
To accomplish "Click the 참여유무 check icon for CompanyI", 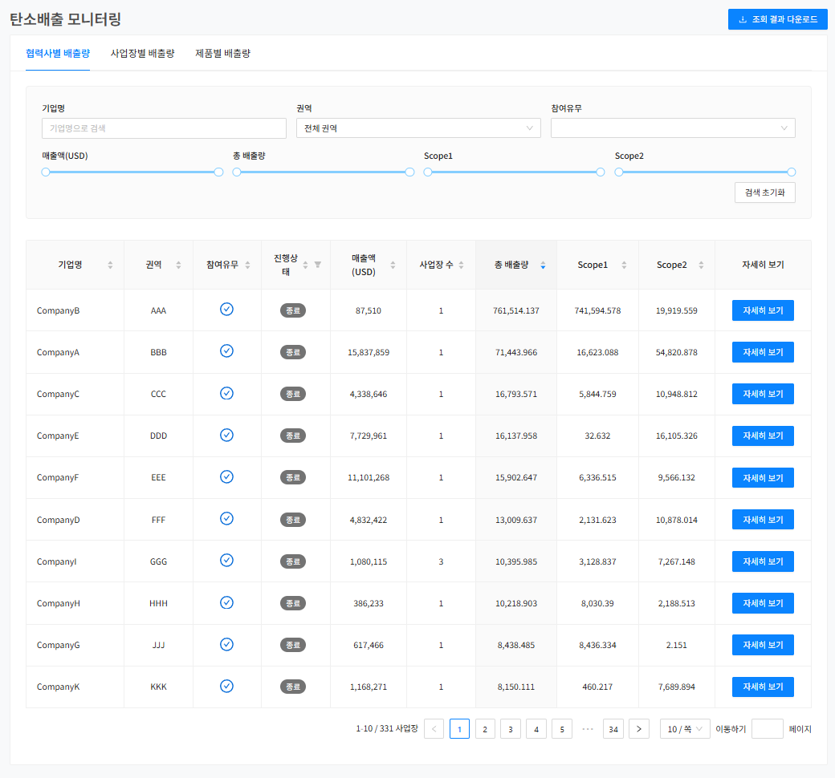I will click(x=226, y=561).
